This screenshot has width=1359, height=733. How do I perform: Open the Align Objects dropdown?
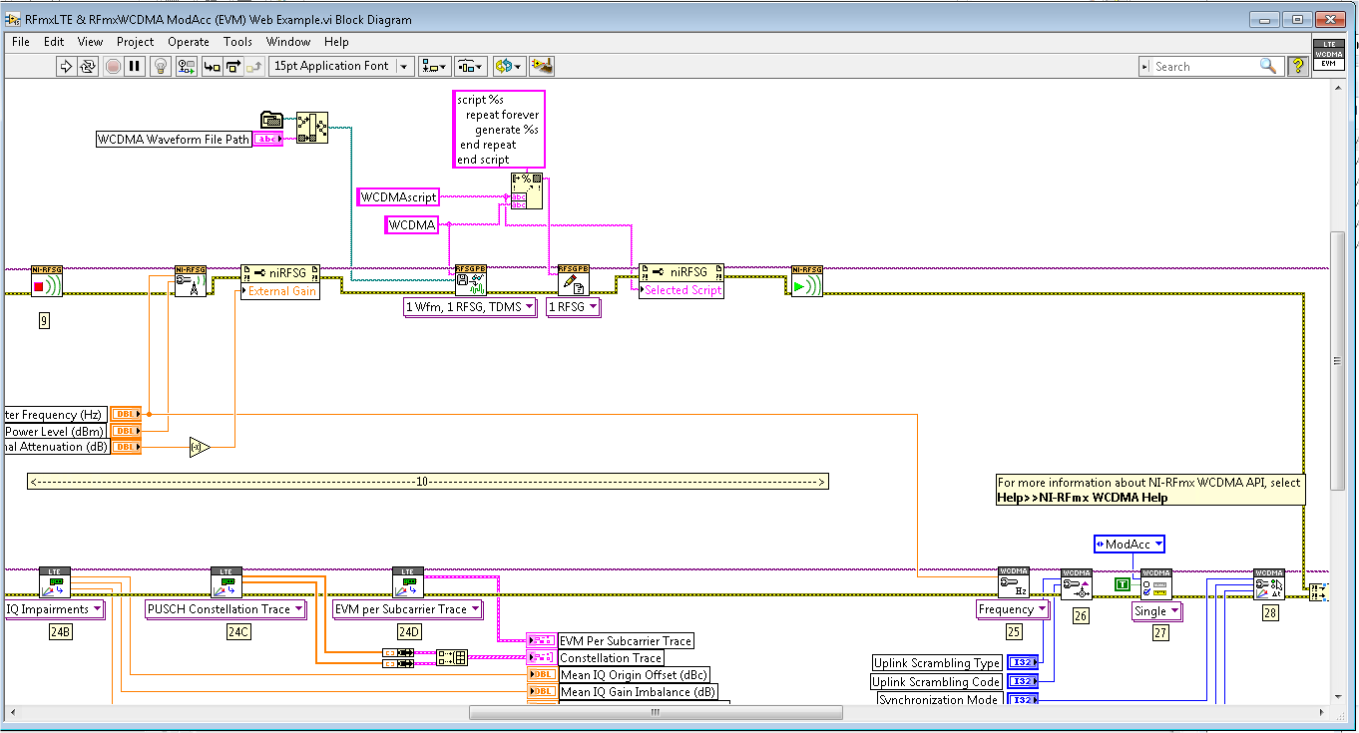(x=435, y=66)
